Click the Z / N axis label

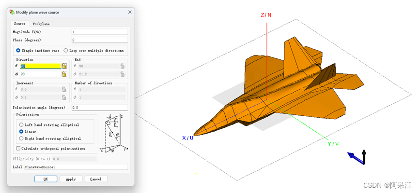coord(266,15)
